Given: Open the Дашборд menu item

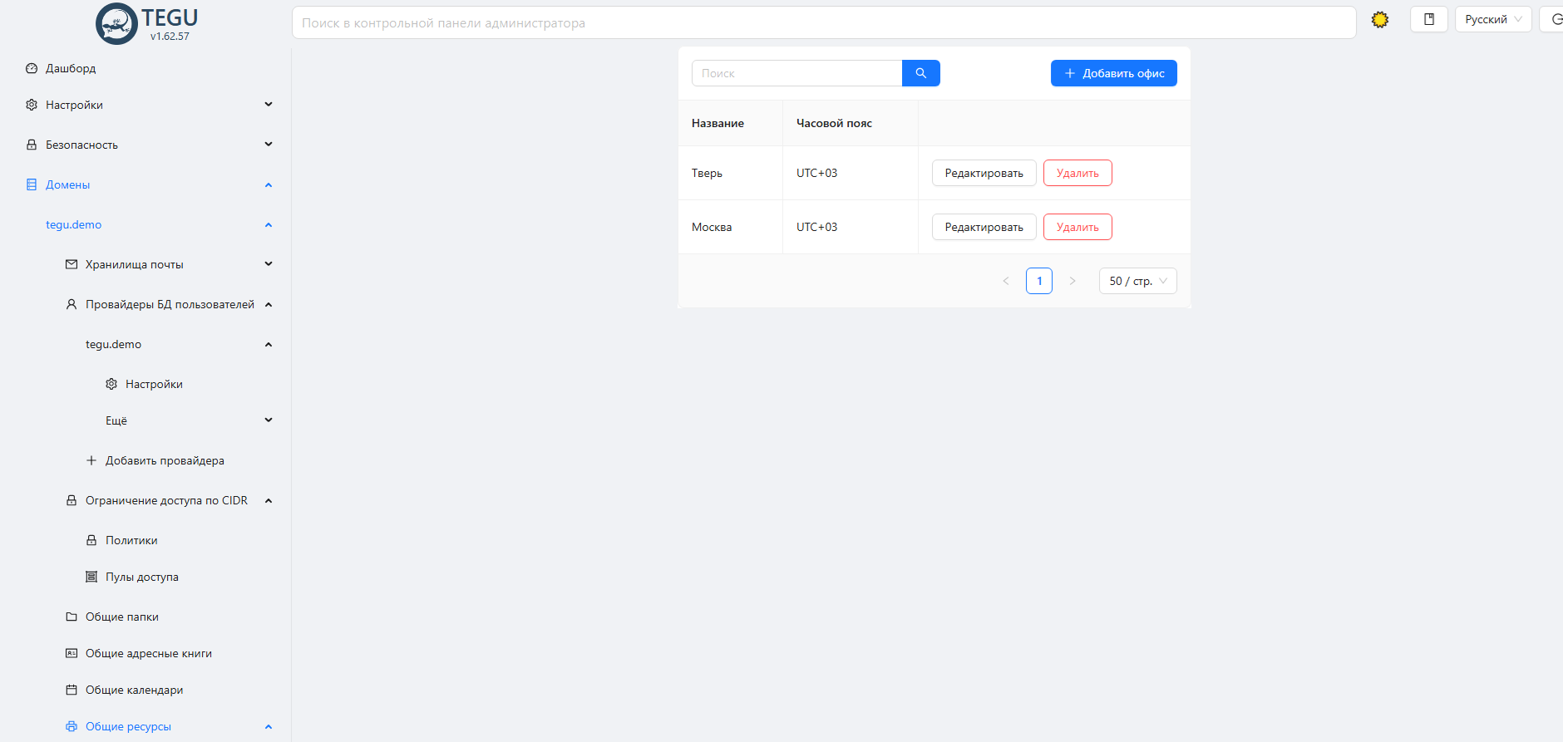Looking at the screenshot, I should pos(71,68).
